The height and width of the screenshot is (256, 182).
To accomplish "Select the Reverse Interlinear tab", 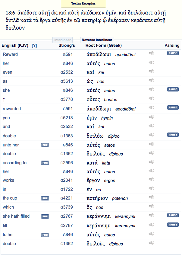I will point(97,40).
